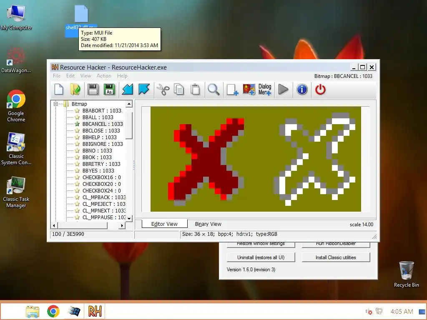Select CL_MPPAUSE resource in tree
Image resolution: width=427 pixels, height=320 pixels.
tap(104, 217)
